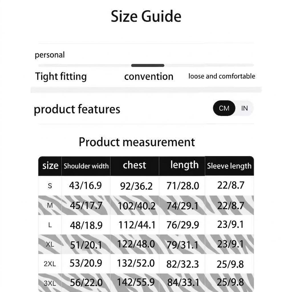Click the product features heading

click(77, 109)
